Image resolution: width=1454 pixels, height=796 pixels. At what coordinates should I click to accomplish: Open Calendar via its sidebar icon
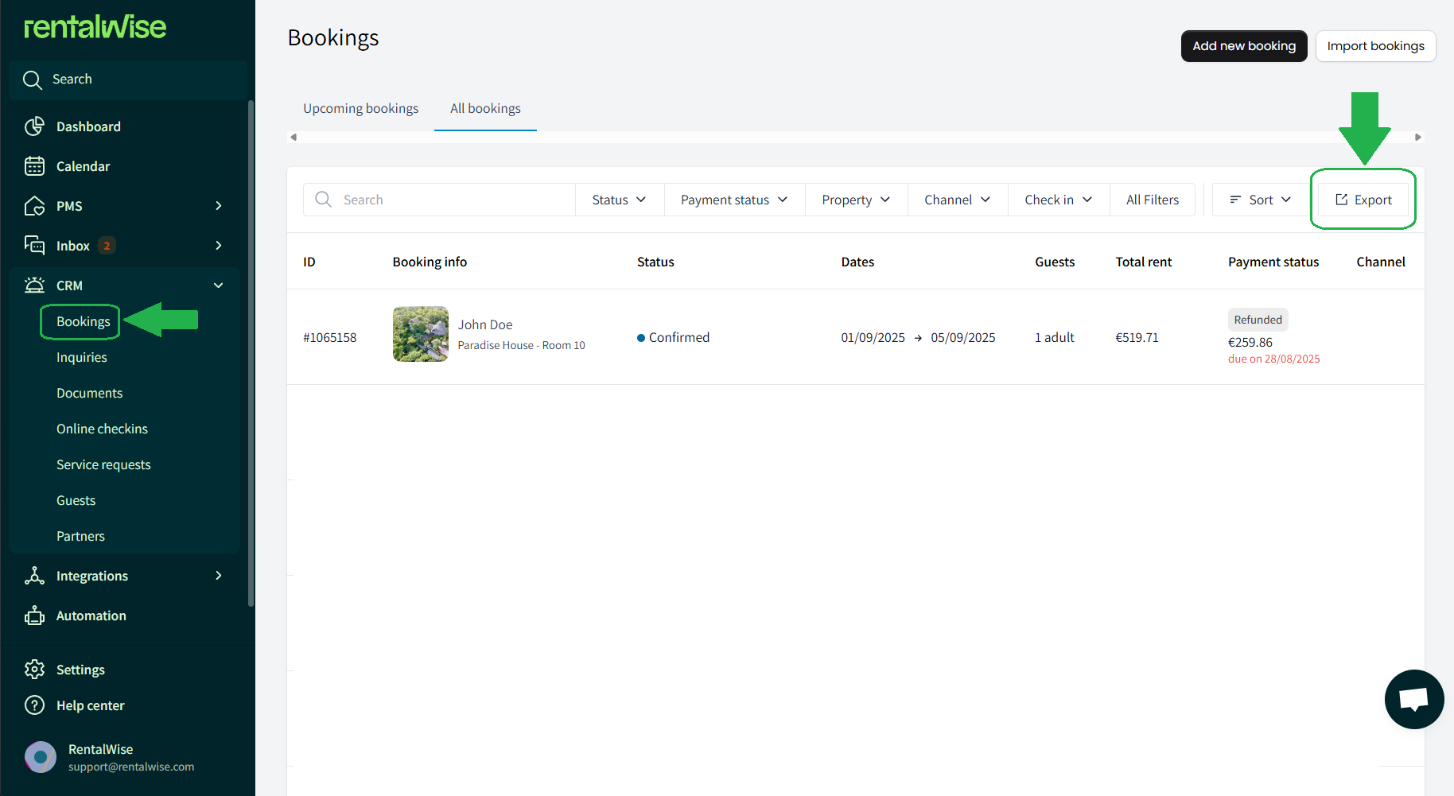[34, 166]
